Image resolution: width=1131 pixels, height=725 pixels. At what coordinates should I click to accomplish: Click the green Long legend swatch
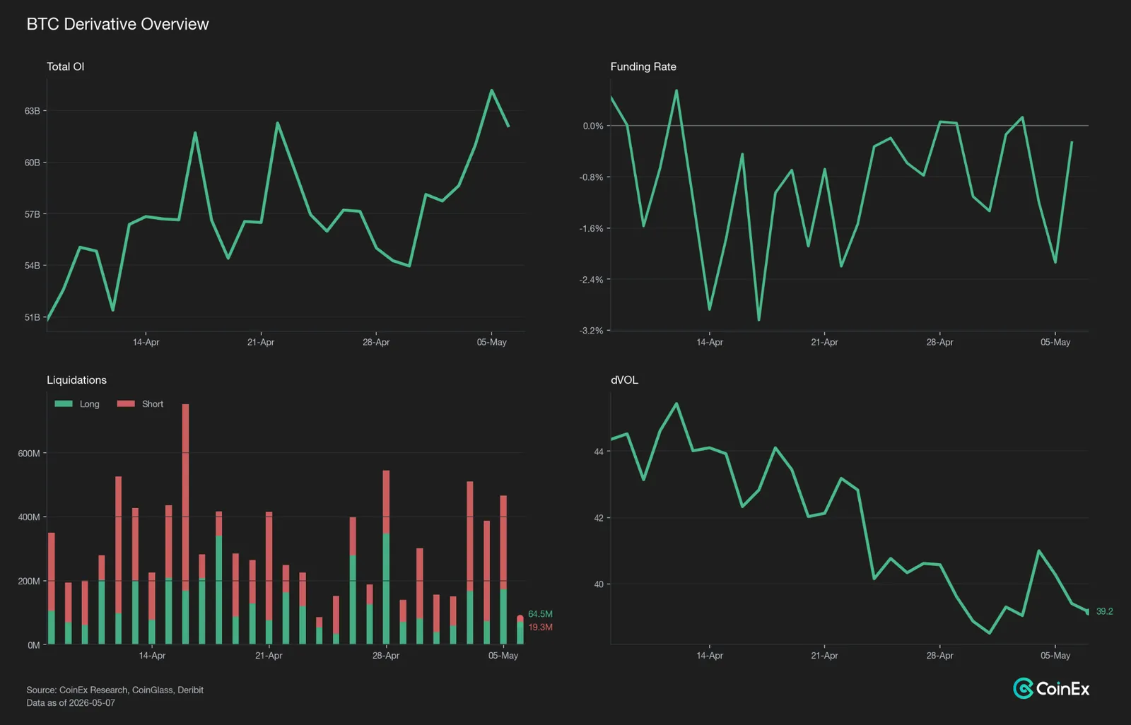point(64,404)
